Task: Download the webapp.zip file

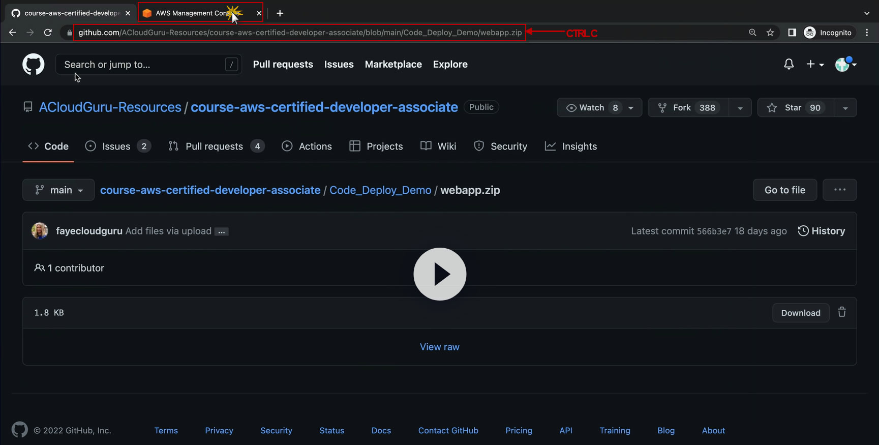Action: [800, 313]
